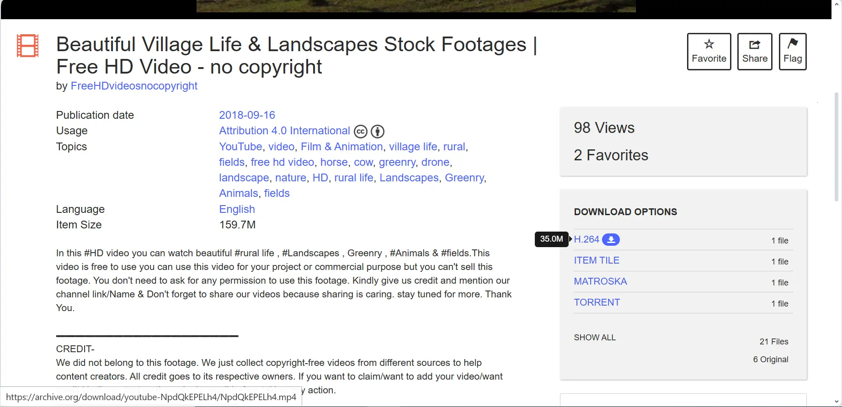Select the YouTube topic tag

click(240, 147)
